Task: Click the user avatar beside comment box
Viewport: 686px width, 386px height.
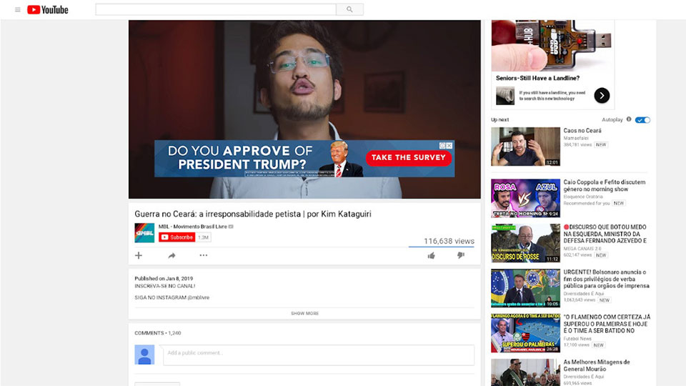Action: [x=144, y=355]
